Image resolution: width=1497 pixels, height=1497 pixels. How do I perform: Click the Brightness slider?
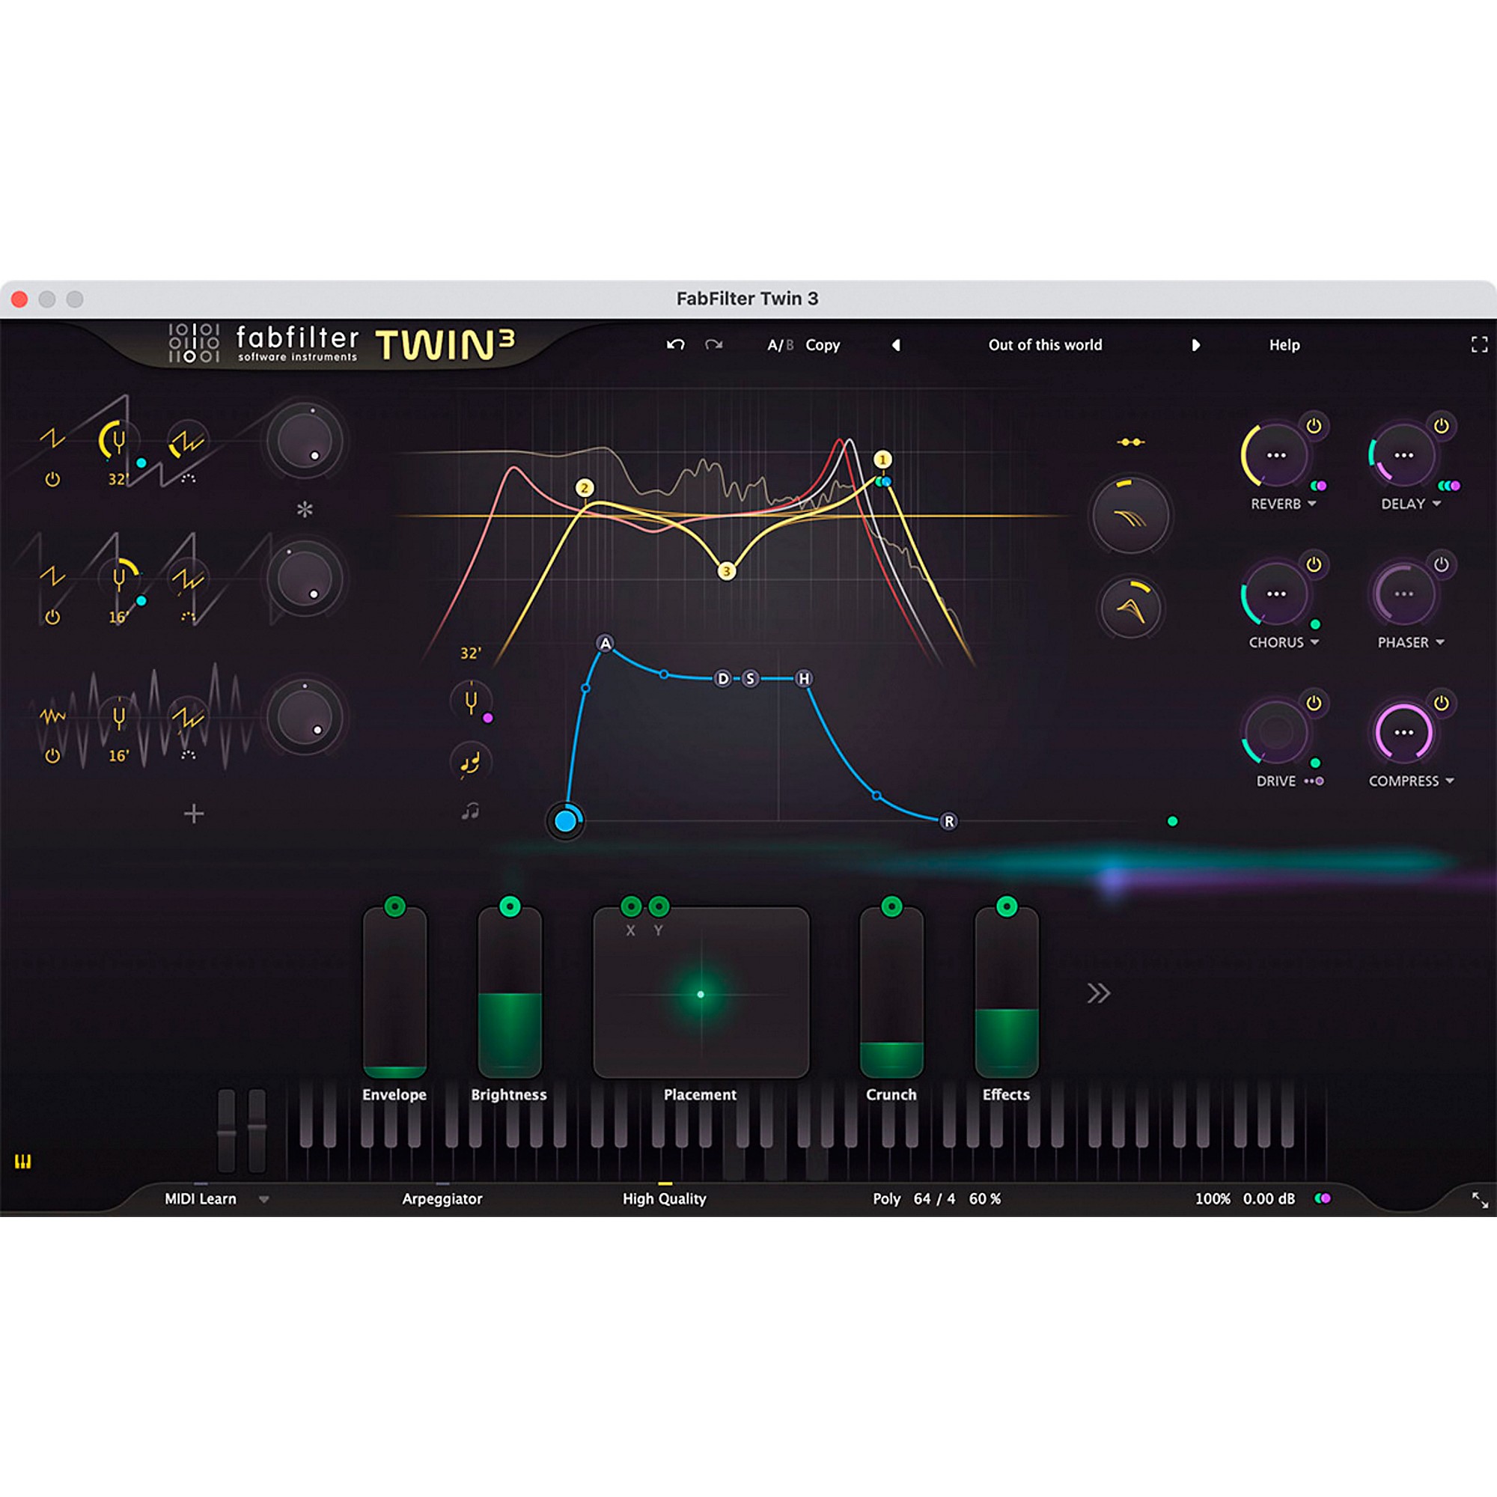click(509, 992)
